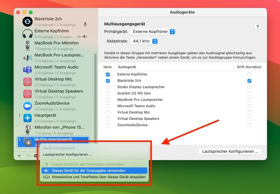
Task: Click Studio Display-Lautsprecher device name
Action: click(x=141, y=87)
